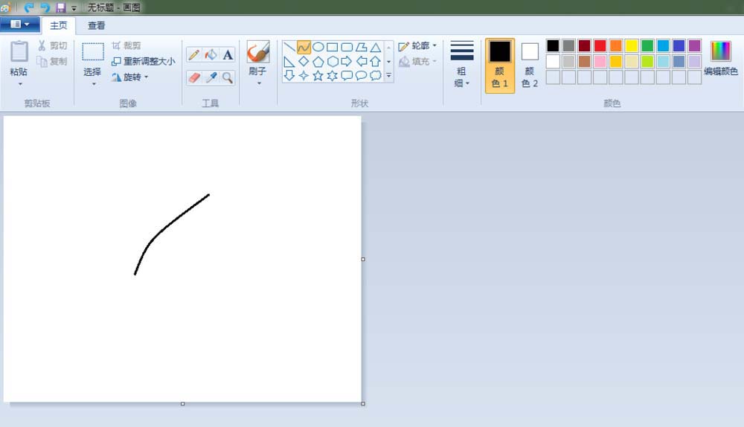
Task: Select the Eraser tool
Action: 194,77
